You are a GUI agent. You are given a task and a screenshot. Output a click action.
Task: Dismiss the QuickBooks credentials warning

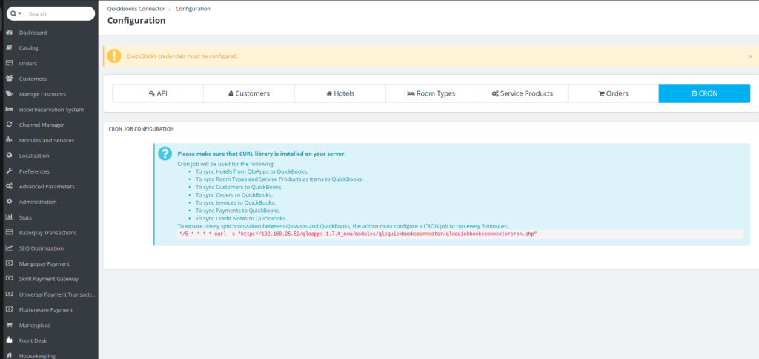(750, 56)
